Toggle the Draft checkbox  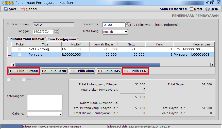coord(191,9)
